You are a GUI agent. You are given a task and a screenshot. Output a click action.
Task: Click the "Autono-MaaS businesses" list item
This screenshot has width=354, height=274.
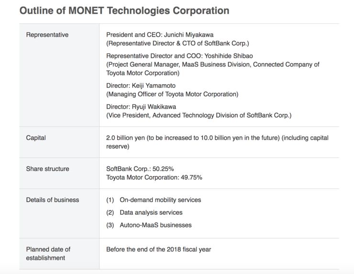[x=155, y=225]
